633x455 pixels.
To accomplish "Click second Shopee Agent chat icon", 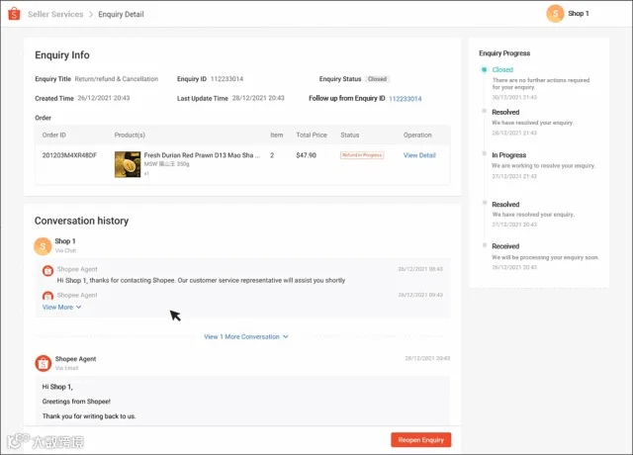I will click(47, 296).
